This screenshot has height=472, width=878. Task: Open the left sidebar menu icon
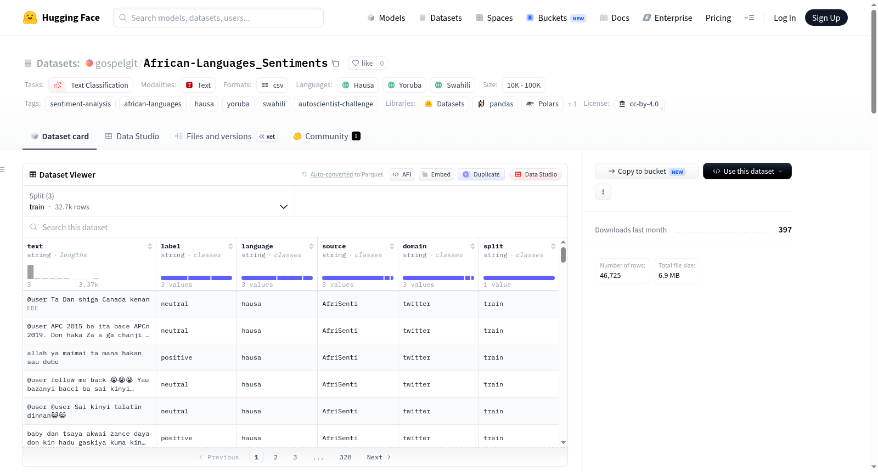[x=3, y=169]
